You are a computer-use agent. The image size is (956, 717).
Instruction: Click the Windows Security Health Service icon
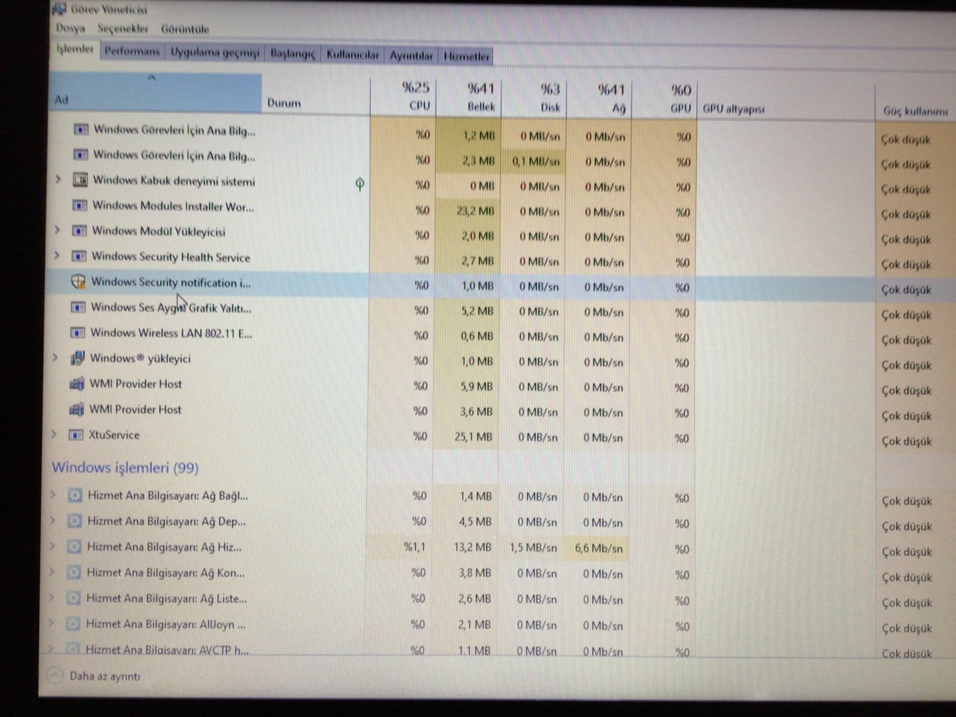[x=79, y=256]
